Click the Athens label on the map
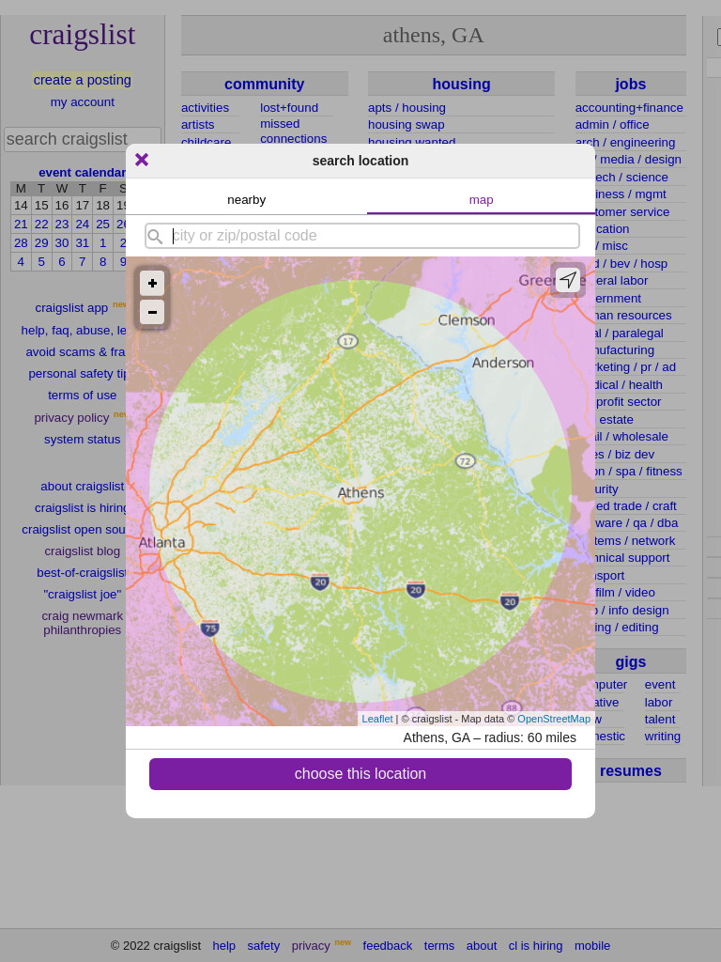 [x=361, y=492]
